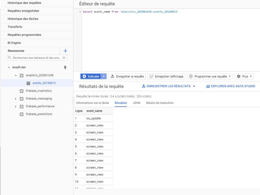Switch to the JSON tab
Screen dimensions: 260x195
(x=136, y=103)
